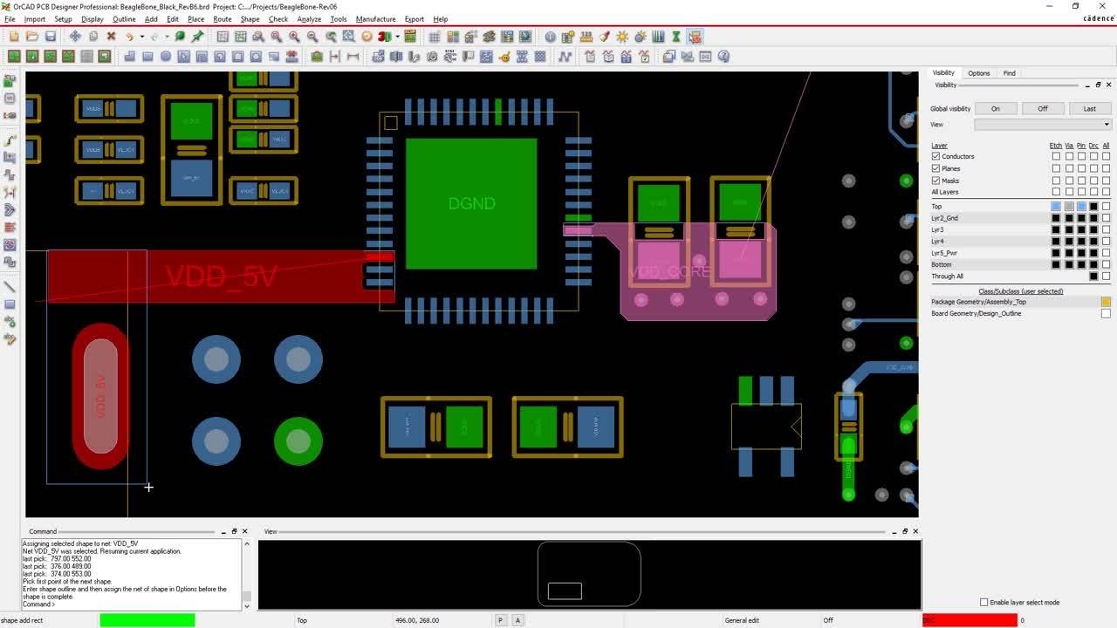Screen dimensions: 1117x628
Task: Open the Manufacture menu
Action: coord(375,18)
